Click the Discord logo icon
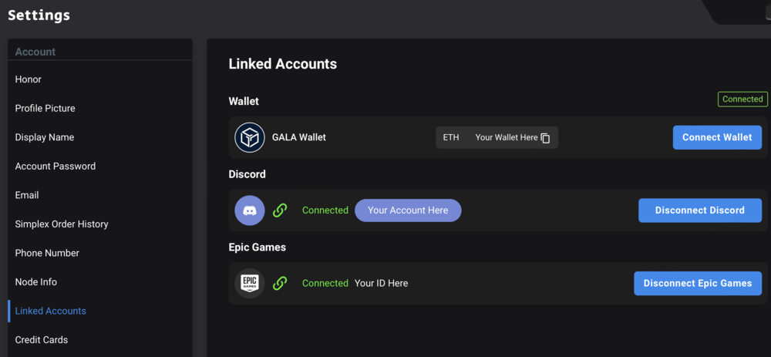The image size is (771, 357). [x=250, y=210]
